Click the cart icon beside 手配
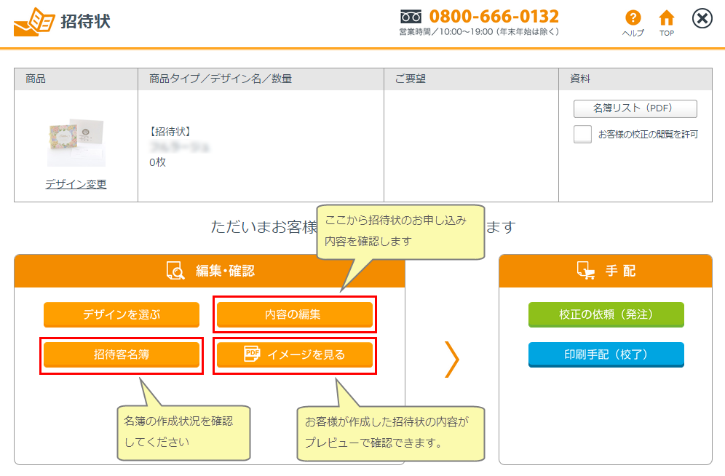Image resolution: width=725 pixels, height=476 pixels. coord(585,271)
